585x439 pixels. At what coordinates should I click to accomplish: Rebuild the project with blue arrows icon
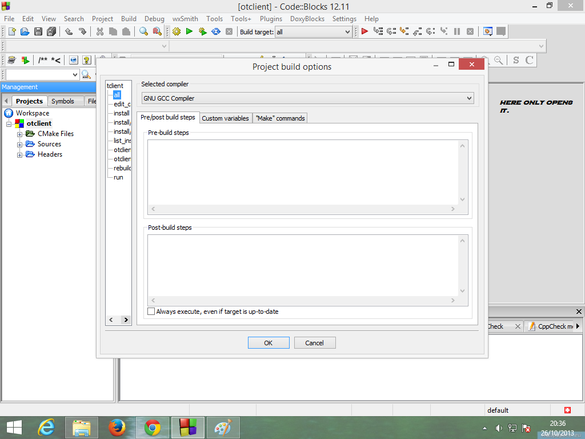click(x=216, y=32)
